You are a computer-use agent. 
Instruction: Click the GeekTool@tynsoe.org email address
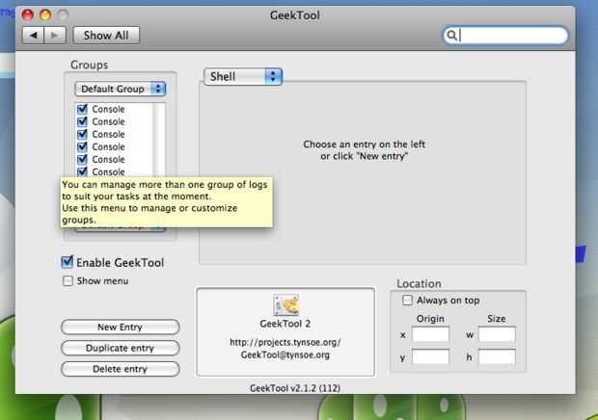pyautogui.click(x=285, y=354)
